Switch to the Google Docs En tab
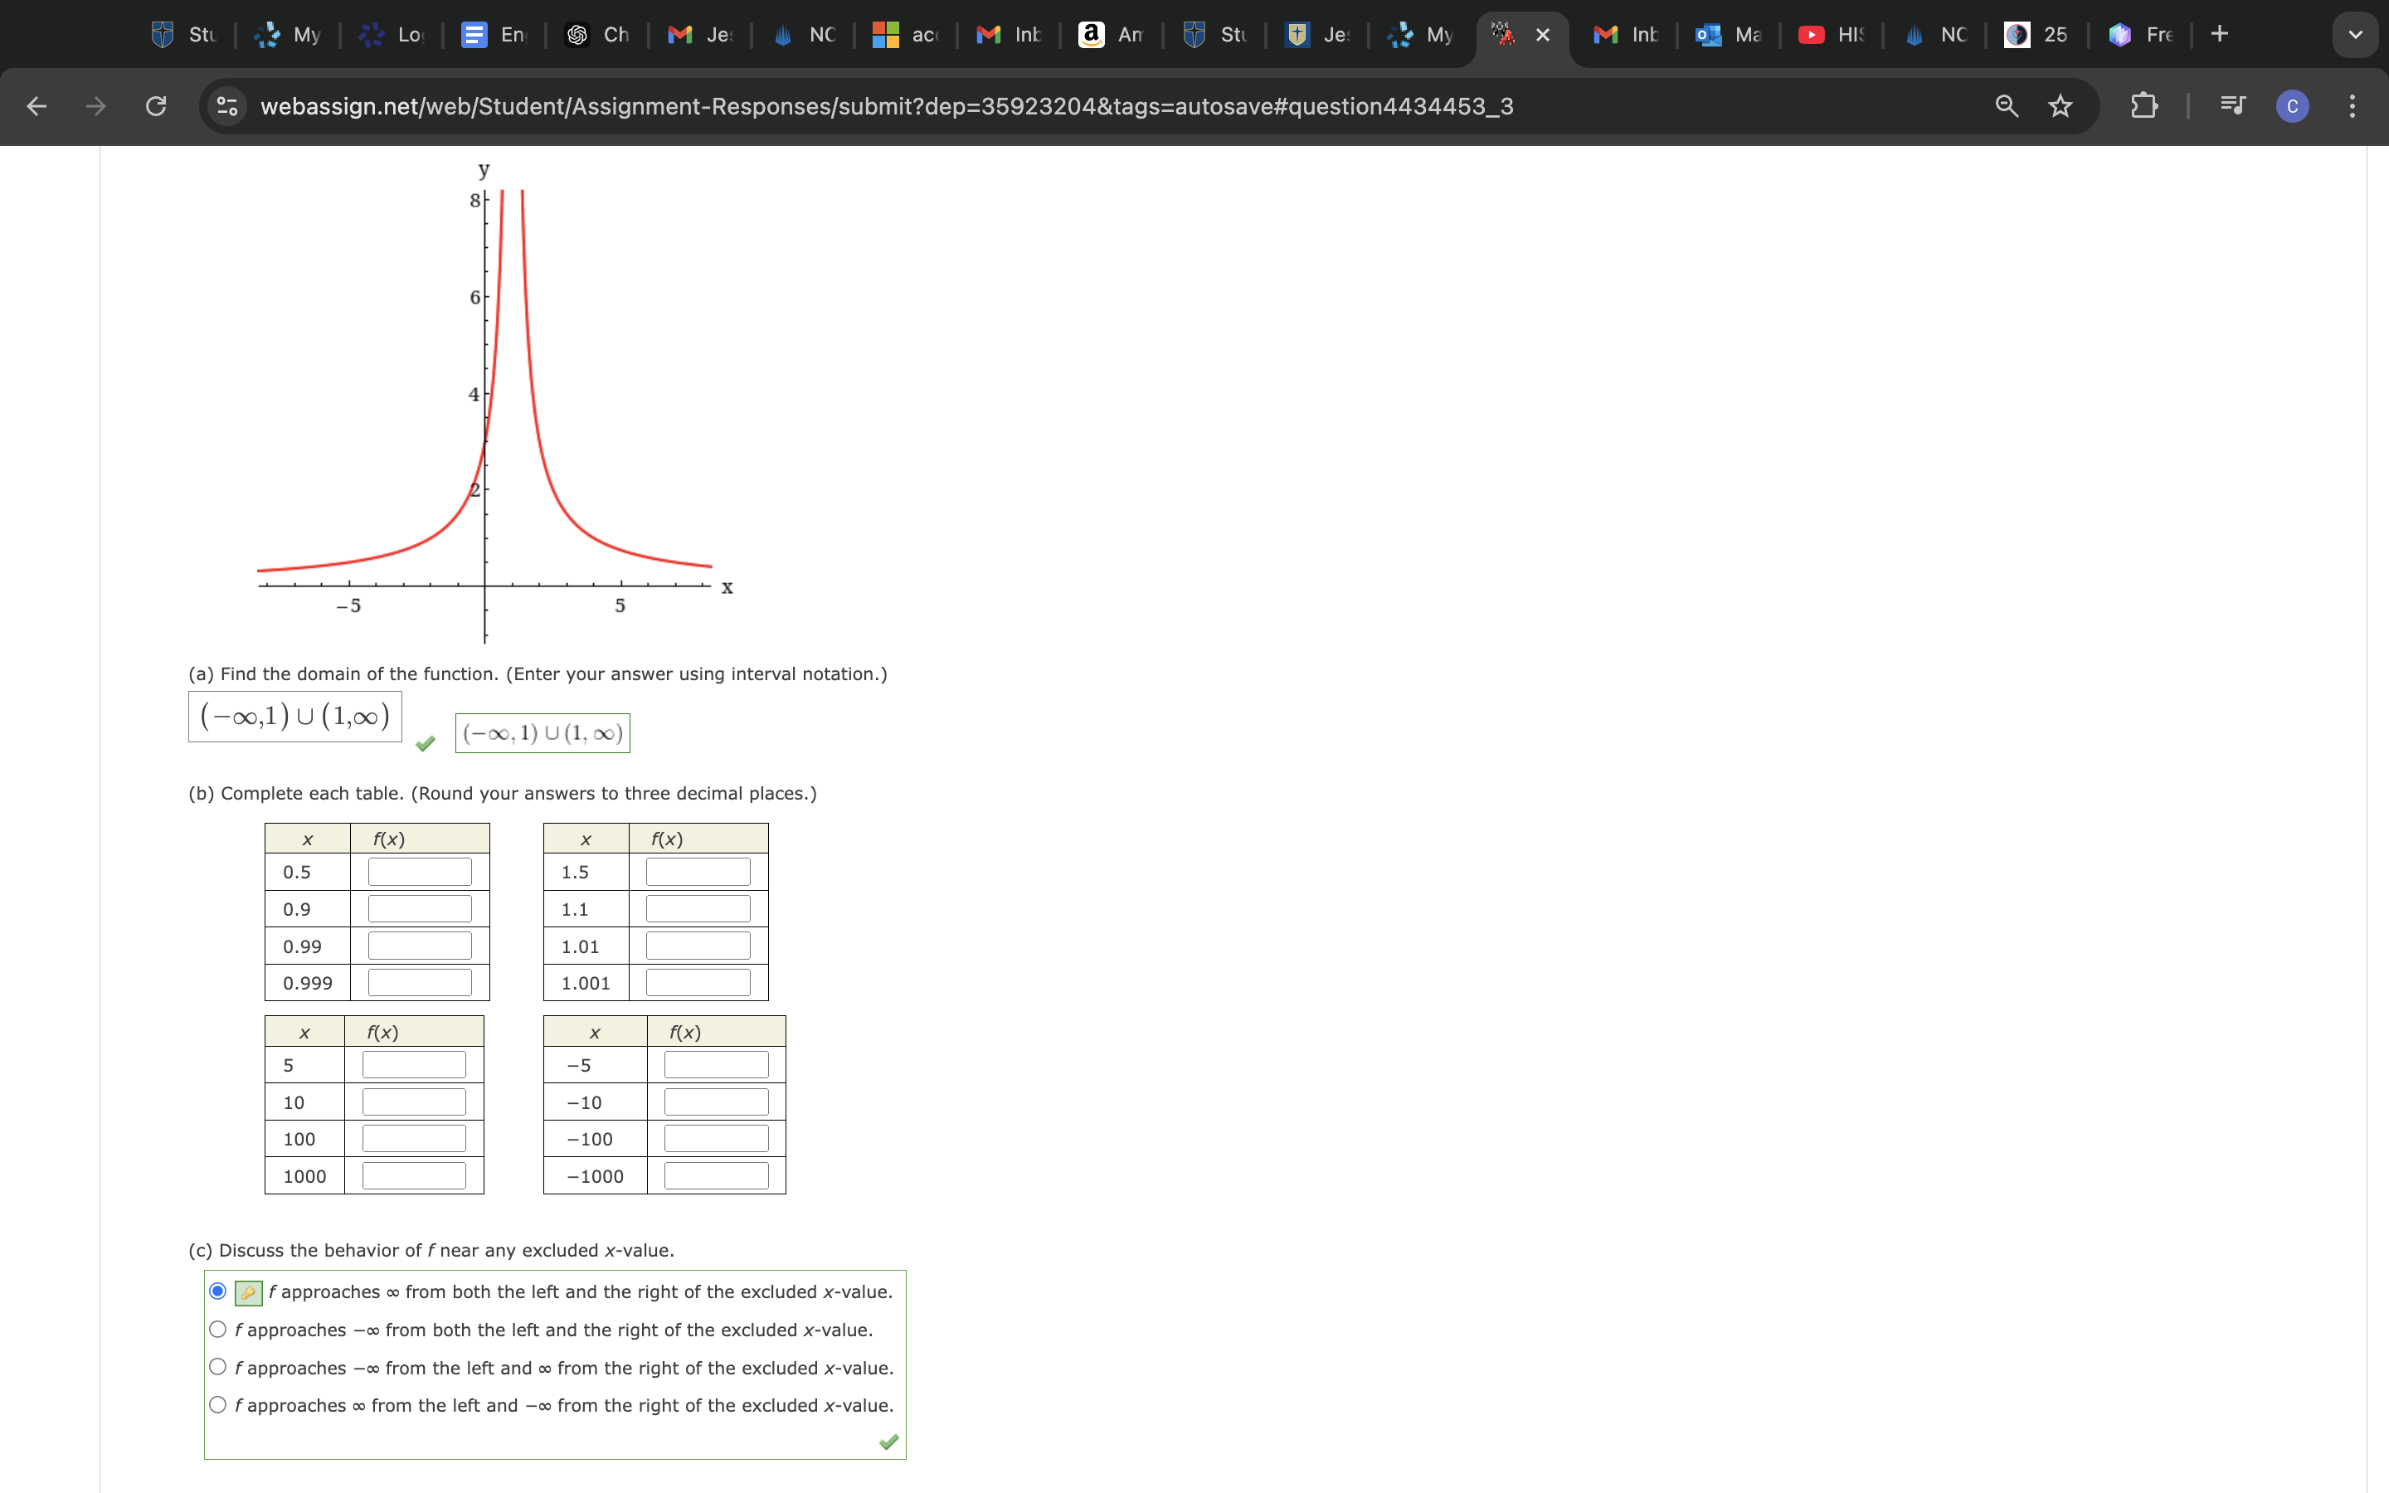2389x1493 pixels. 494,35
